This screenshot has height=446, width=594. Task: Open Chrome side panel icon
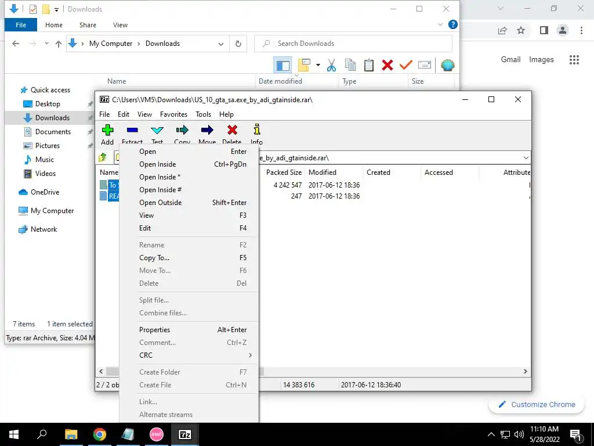pyautogui.click(x=544, y=30)
